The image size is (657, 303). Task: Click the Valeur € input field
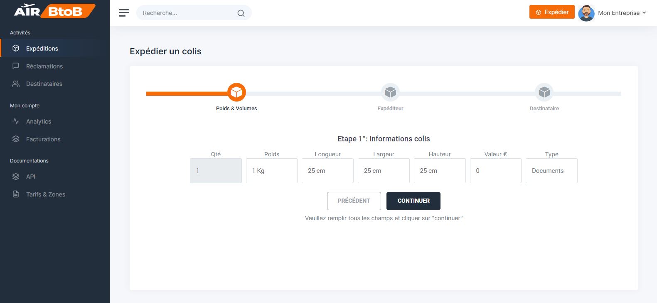click(495, 171)
